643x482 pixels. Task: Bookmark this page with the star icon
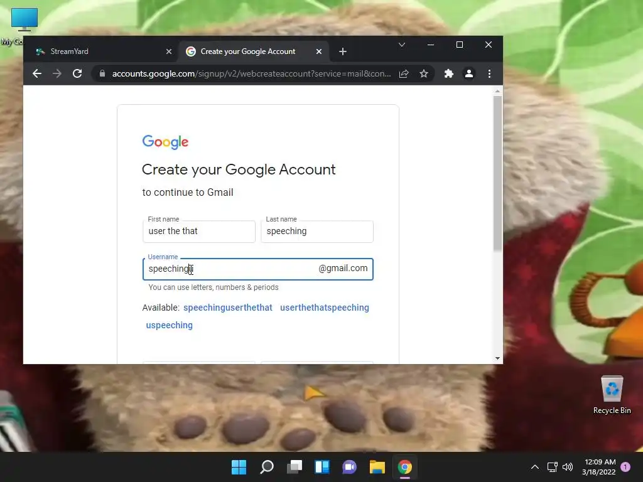tap(424, 74)
